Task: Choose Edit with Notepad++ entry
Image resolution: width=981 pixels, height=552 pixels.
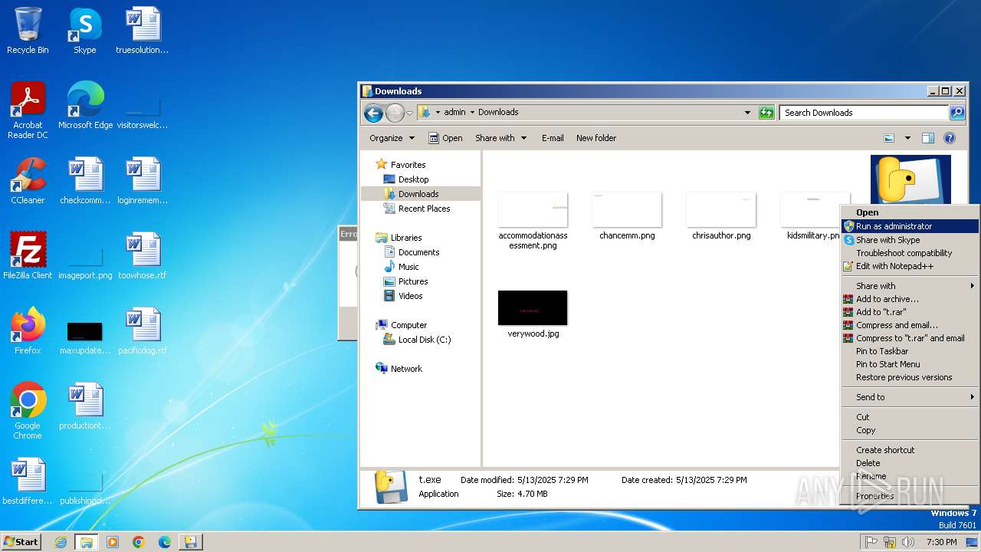Action: click(910, 266)
